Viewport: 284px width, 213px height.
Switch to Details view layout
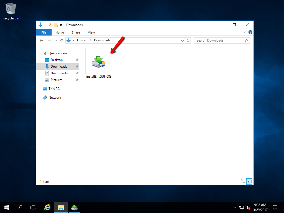coord(243,181)
